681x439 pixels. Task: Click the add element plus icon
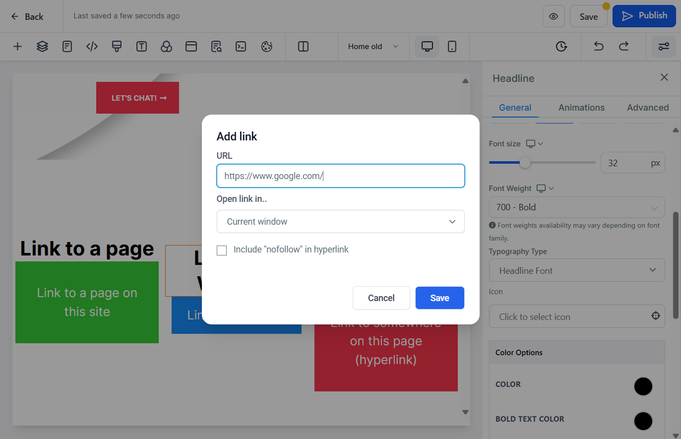(17, 47)
